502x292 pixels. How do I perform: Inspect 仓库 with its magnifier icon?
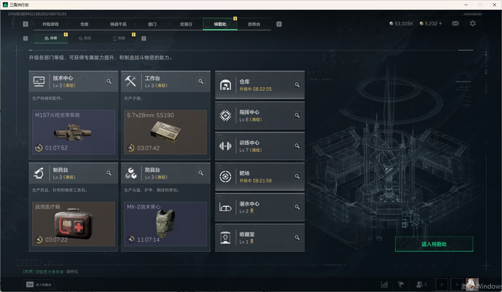click(x=297, y=85)
